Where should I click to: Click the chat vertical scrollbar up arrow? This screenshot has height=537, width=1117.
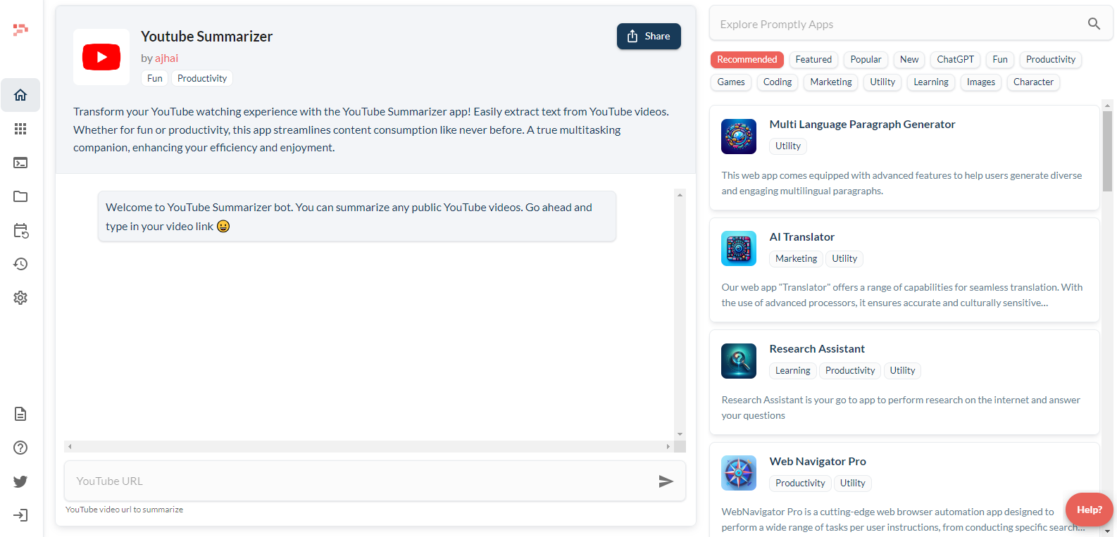pyautogui.click(x=680, y=195)
